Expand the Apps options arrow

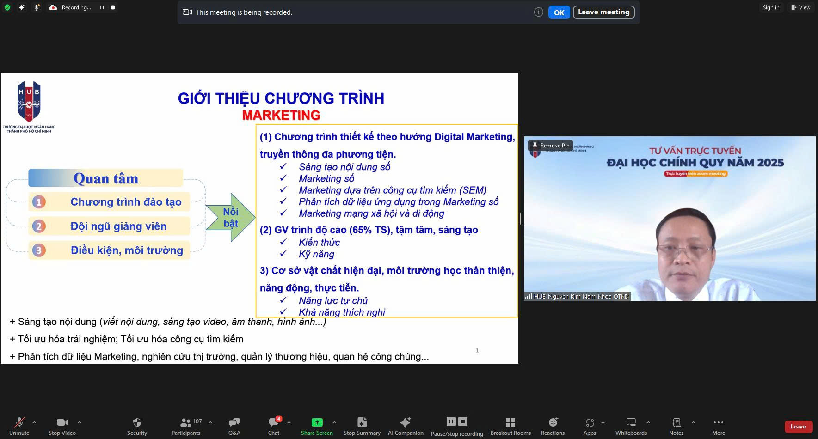pyautogui.click(x=603, y=422)
